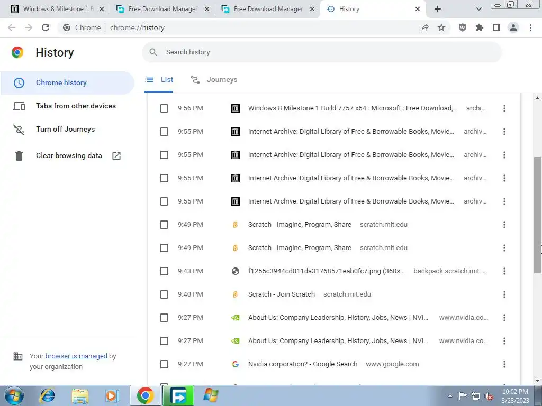Open Windows 8 Milestone 1 Build 7757 history link
The image size is (542, 406).
tap(353, 108)
